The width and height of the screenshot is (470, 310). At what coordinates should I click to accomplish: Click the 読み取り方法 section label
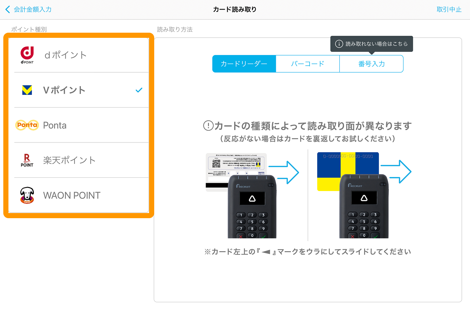click(x=175, y=29)
